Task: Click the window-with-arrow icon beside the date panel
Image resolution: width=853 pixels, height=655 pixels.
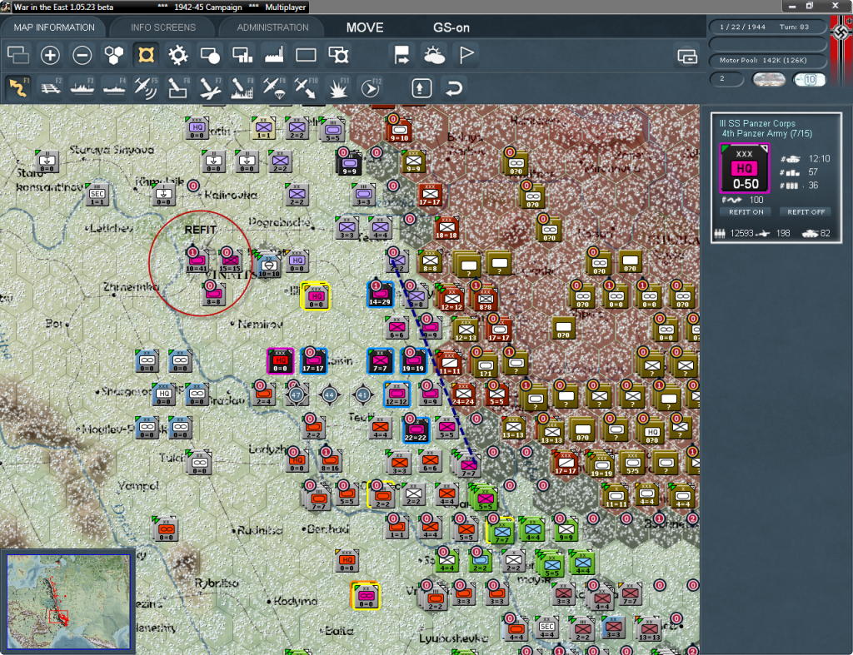Action: [687, 56]
